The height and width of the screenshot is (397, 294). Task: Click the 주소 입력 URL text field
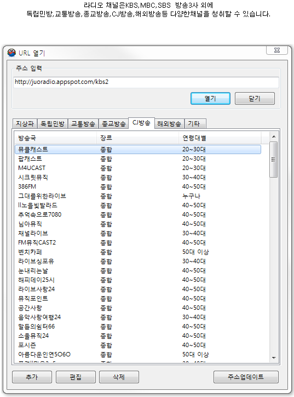coord(146,82)
